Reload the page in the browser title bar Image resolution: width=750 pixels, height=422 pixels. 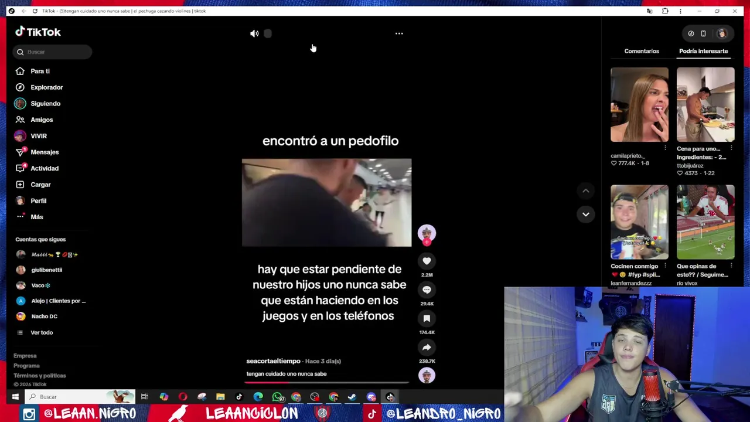(35, 11)
